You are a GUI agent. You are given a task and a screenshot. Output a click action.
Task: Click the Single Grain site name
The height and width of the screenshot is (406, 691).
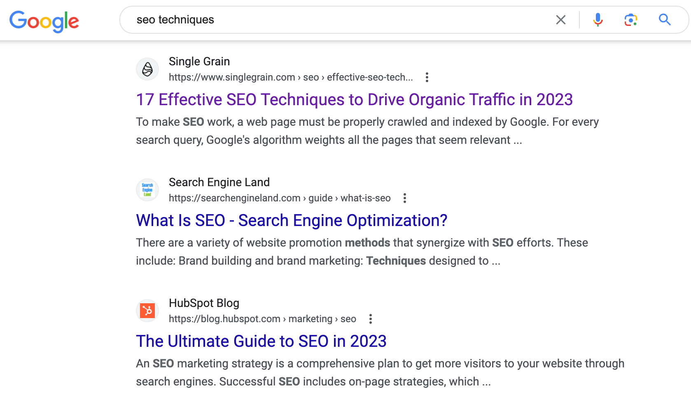click(199, 62)
